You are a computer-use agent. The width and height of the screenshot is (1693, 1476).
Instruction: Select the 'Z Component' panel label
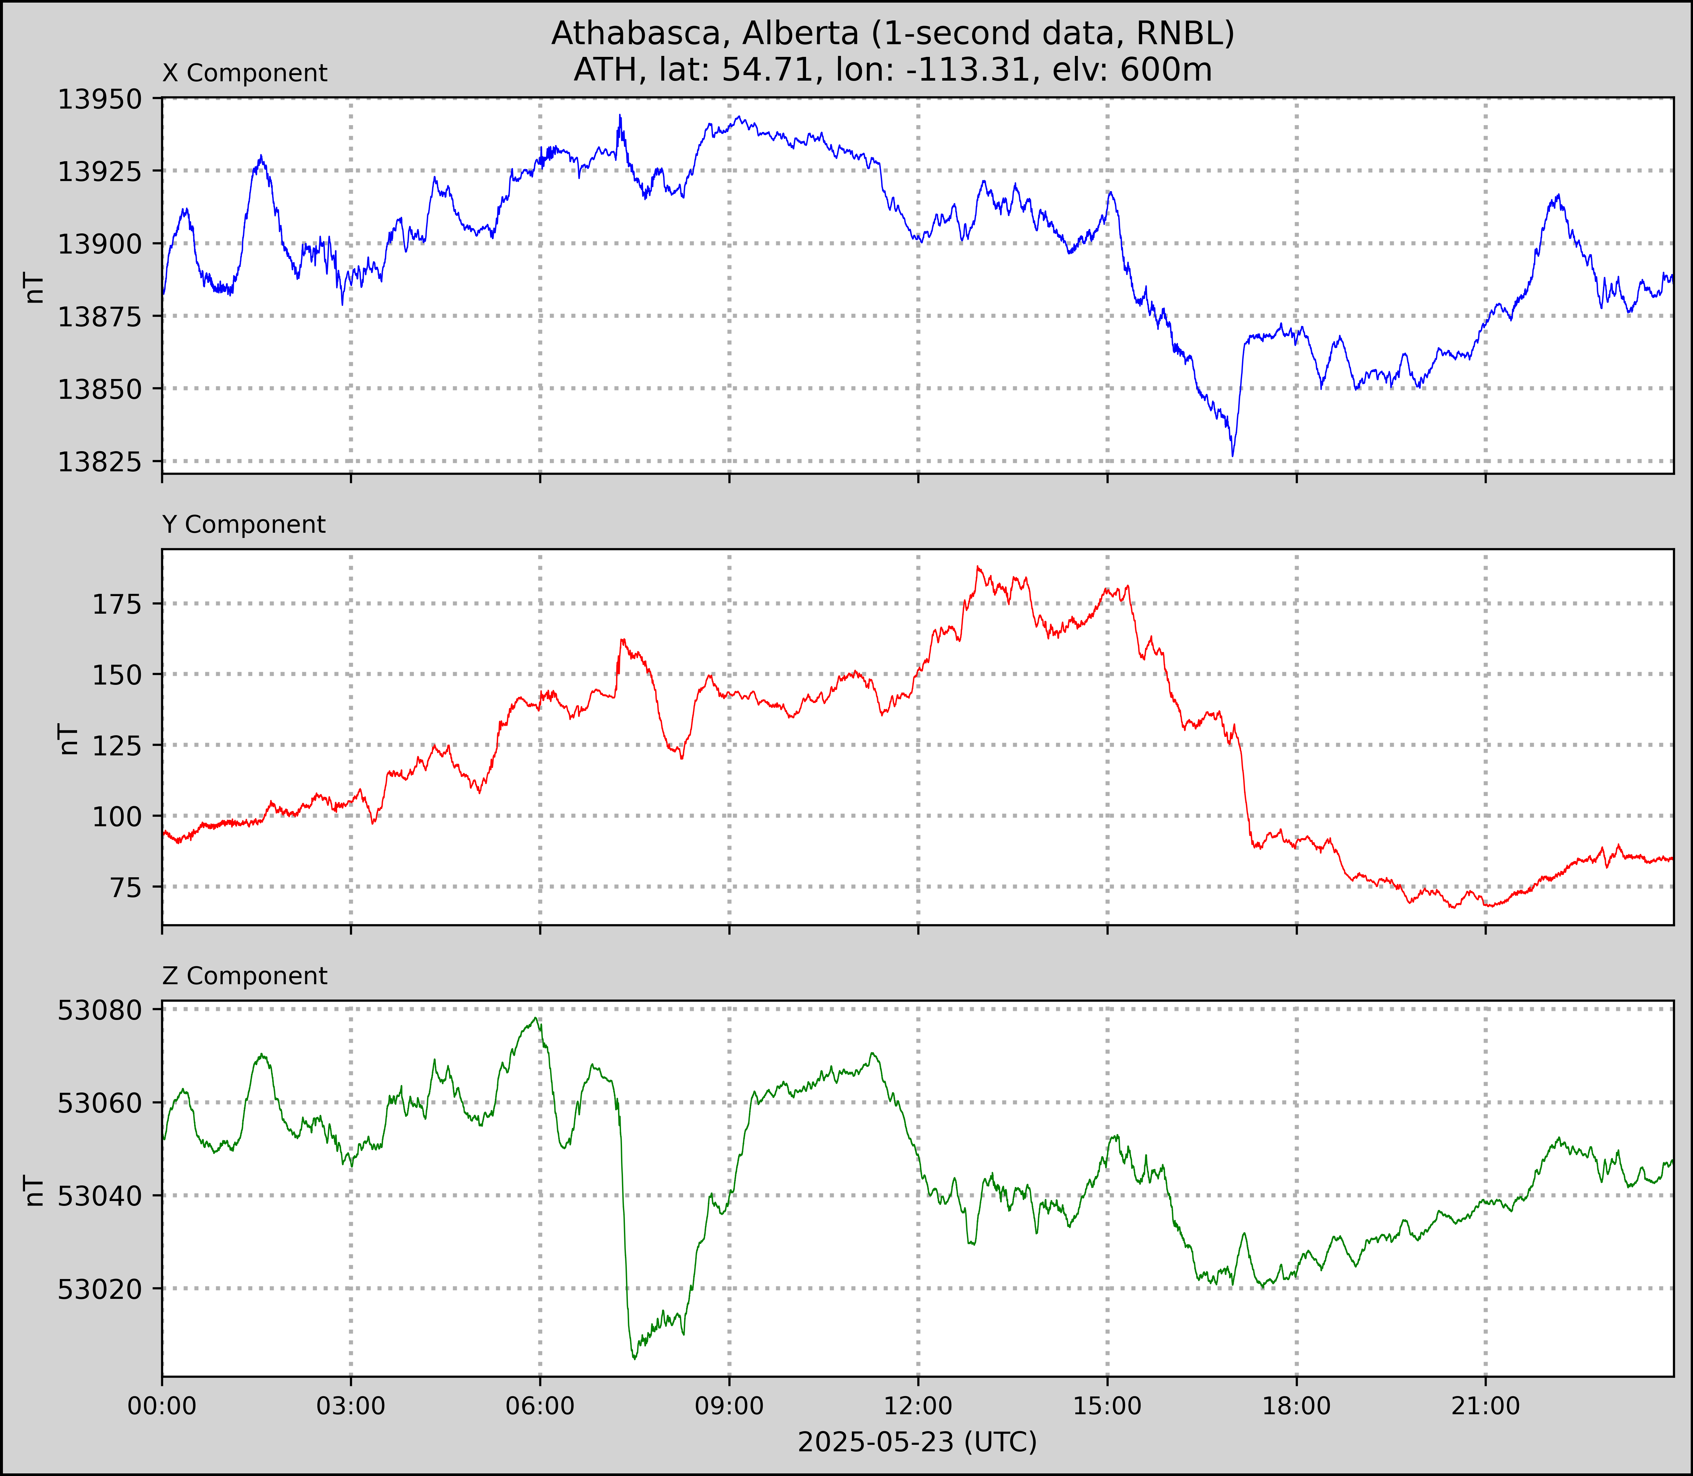245,976
